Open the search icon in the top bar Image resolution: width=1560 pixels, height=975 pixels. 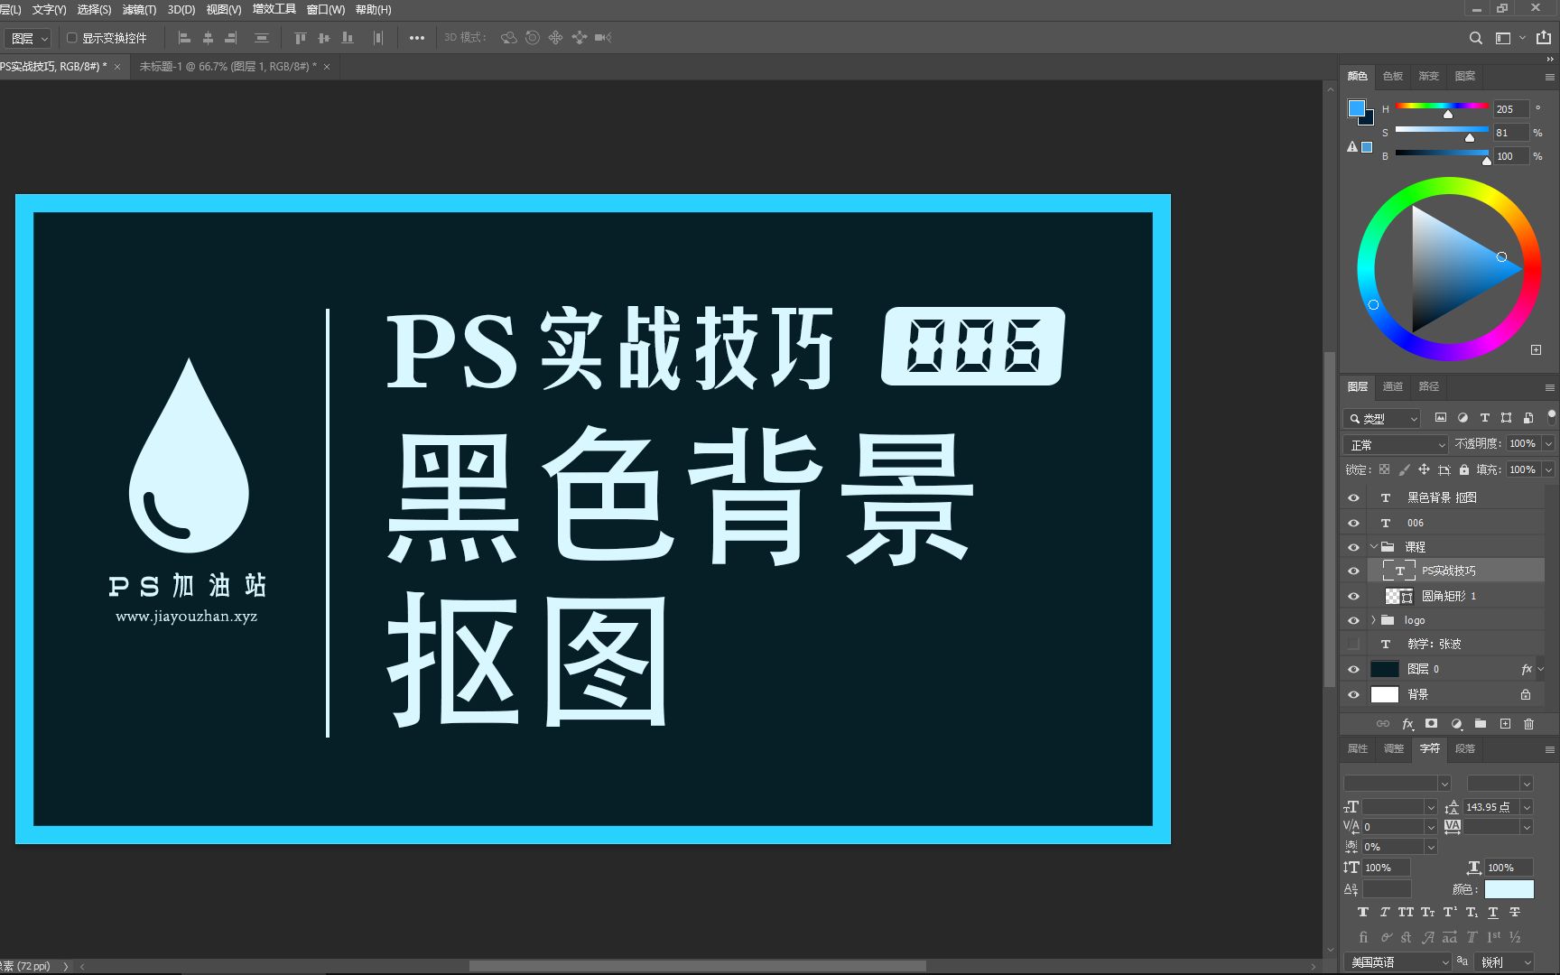[1475, 38]
